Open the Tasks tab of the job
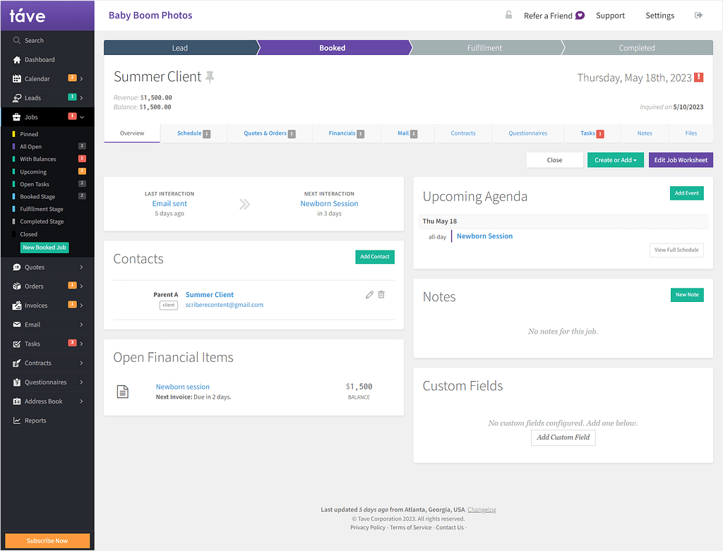The height and width of the screenshot is (551, 723). point(592,133)
